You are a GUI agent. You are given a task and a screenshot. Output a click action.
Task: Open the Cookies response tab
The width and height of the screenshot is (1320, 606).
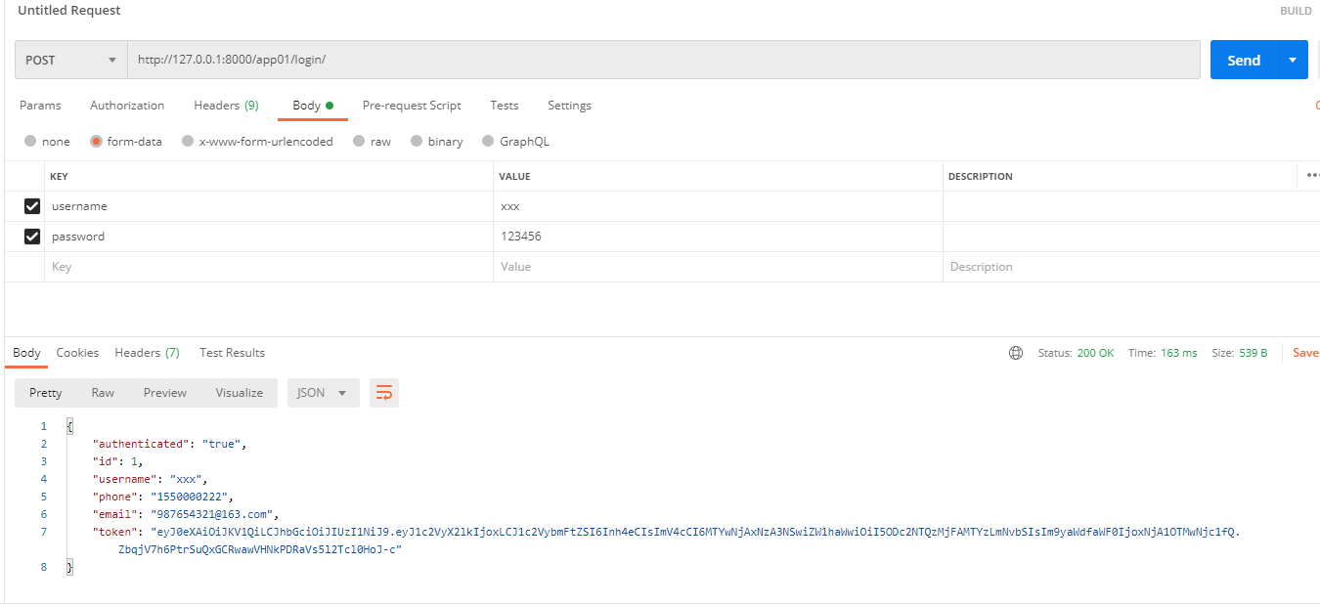pos(77,353)
